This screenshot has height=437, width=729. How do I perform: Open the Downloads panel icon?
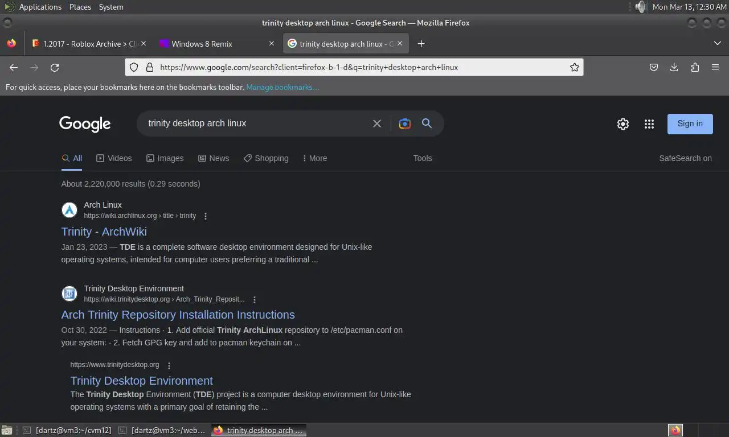(x=674, y=67)
